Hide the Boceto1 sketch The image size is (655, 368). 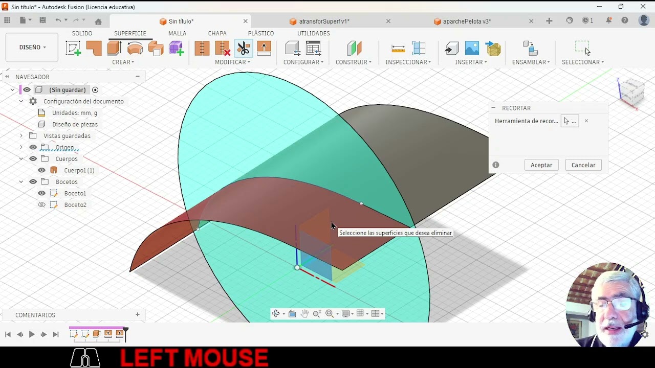pos(42,193)
